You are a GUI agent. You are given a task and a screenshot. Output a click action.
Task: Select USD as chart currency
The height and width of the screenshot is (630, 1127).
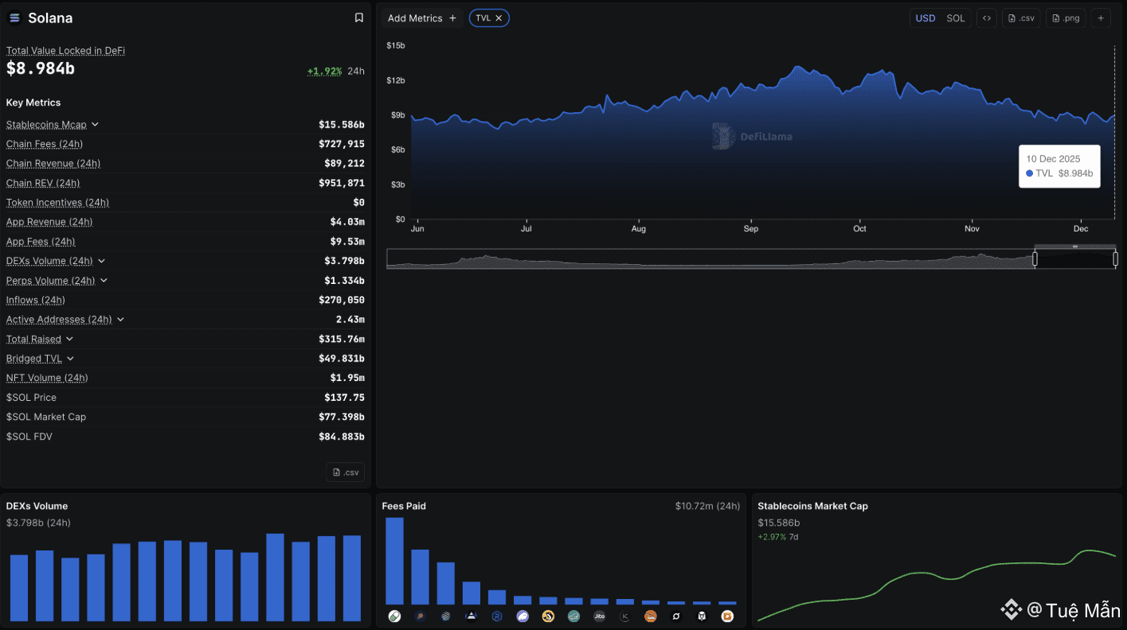pos(925,18)
